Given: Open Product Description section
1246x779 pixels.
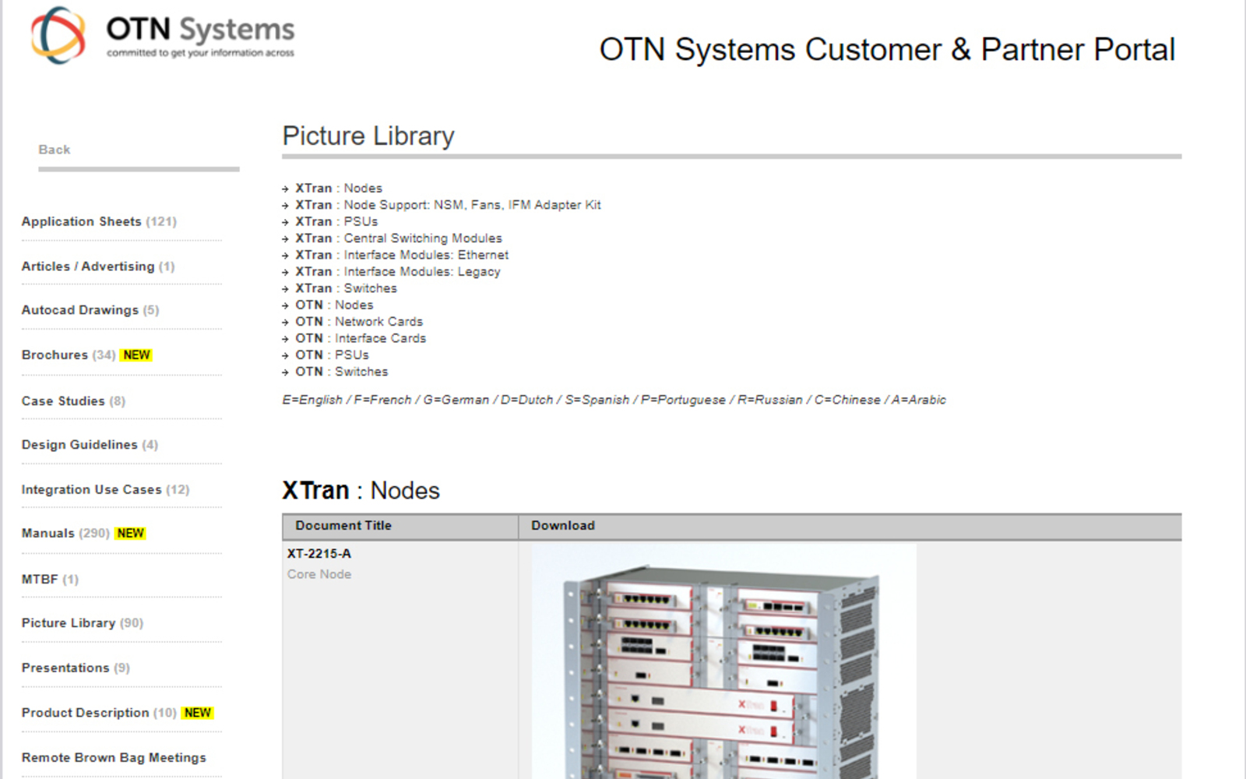Looking at the screenshot, I should click(x=86, y=713).
